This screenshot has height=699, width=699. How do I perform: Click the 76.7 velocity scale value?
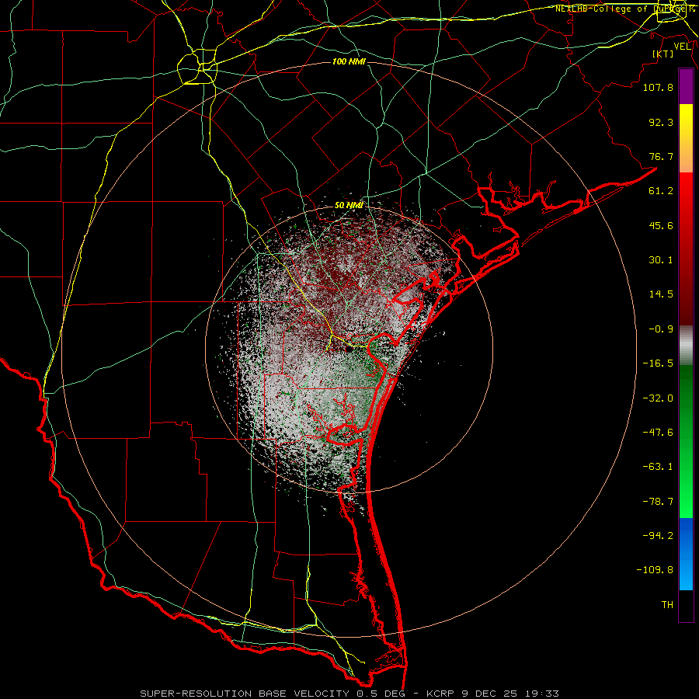[661, 156]
